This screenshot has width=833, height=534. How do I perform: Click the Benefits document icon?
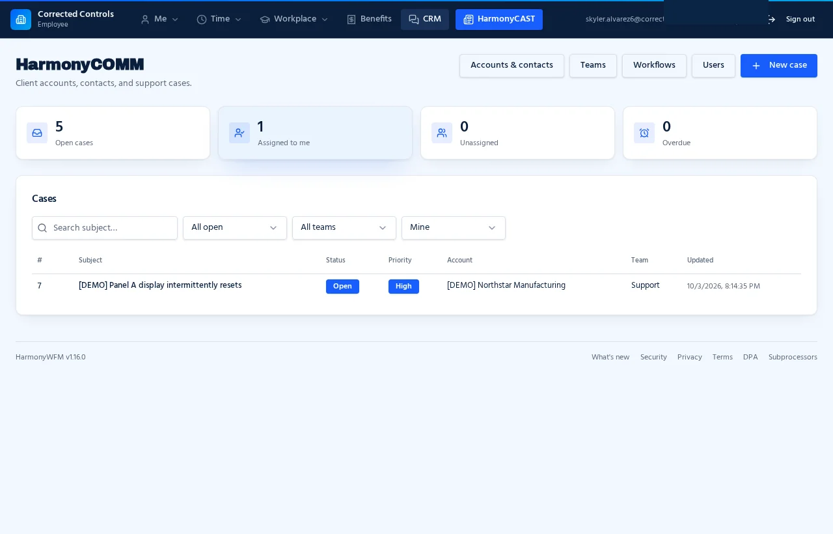[351, 20]
